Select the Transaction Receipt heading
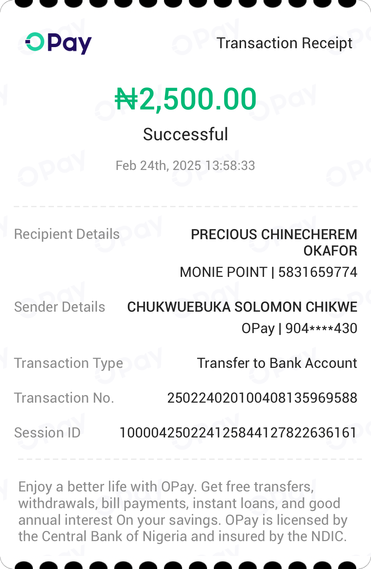The height and width of the screenshot is (569, 371). pyautogui.click(x=284, y=43)
